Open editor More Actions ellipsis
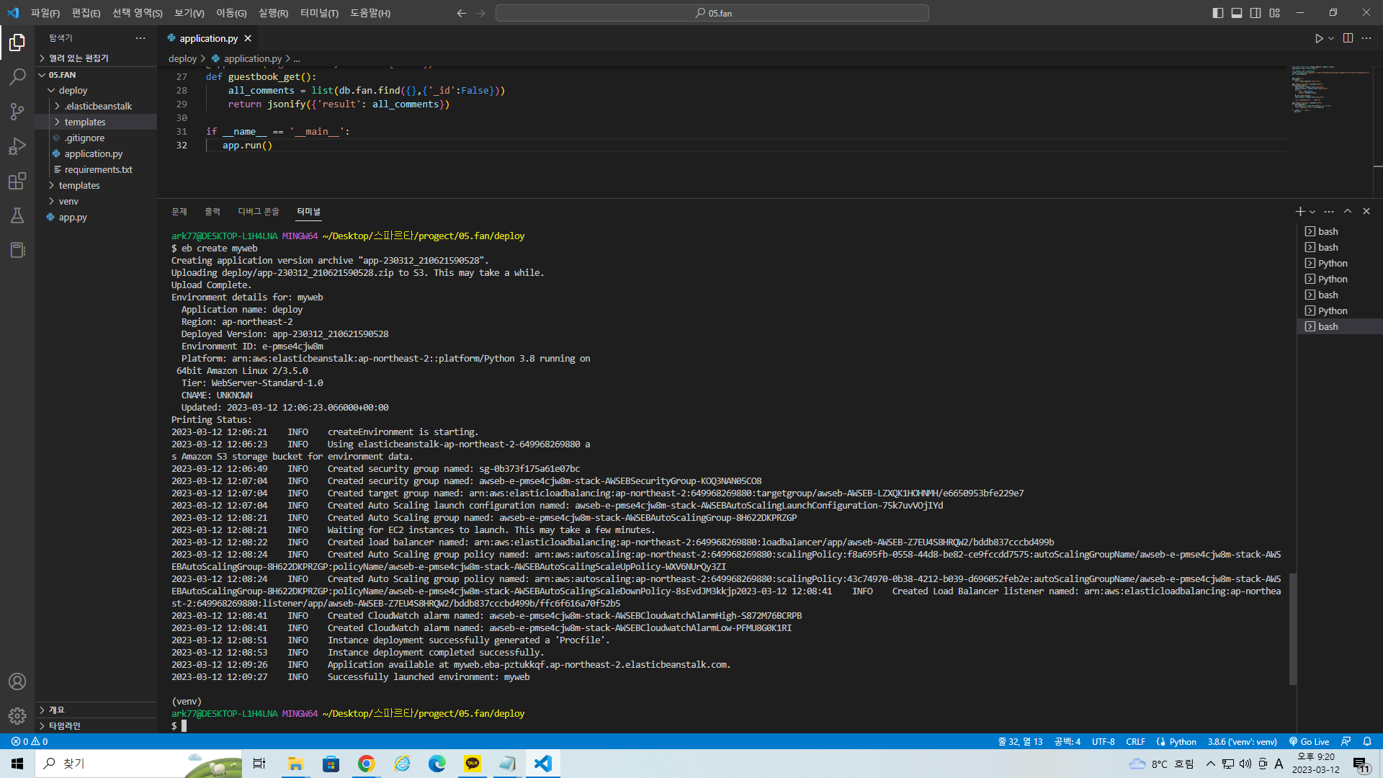The height and width of the screenshot is (778, 1383). 1366,38
